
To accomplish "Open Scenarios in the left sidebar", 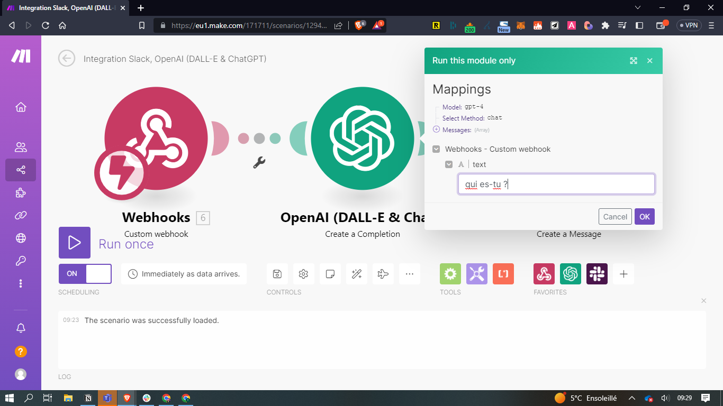I will tap(21, 170).
